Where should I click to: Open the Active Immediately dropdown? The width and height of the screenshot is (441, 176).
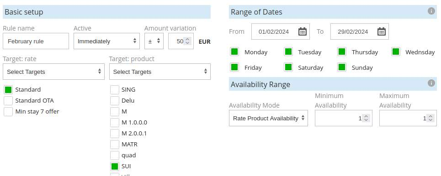pos(106,41)
